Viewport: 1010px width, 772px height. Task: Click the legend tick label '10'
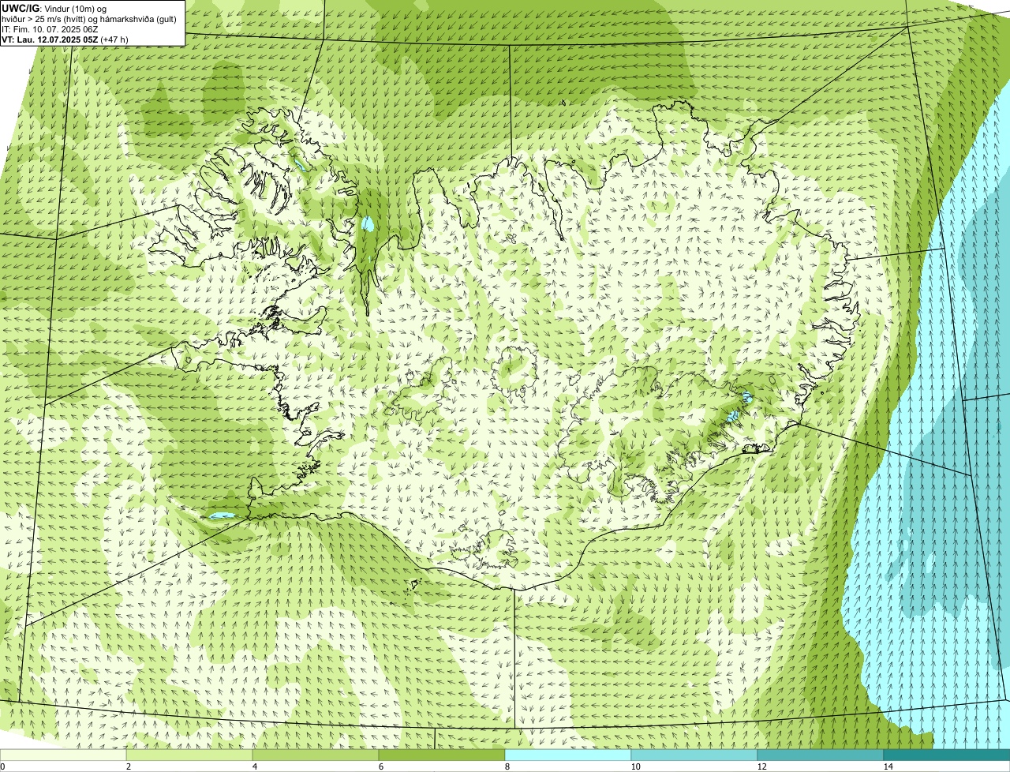(635, 766)
